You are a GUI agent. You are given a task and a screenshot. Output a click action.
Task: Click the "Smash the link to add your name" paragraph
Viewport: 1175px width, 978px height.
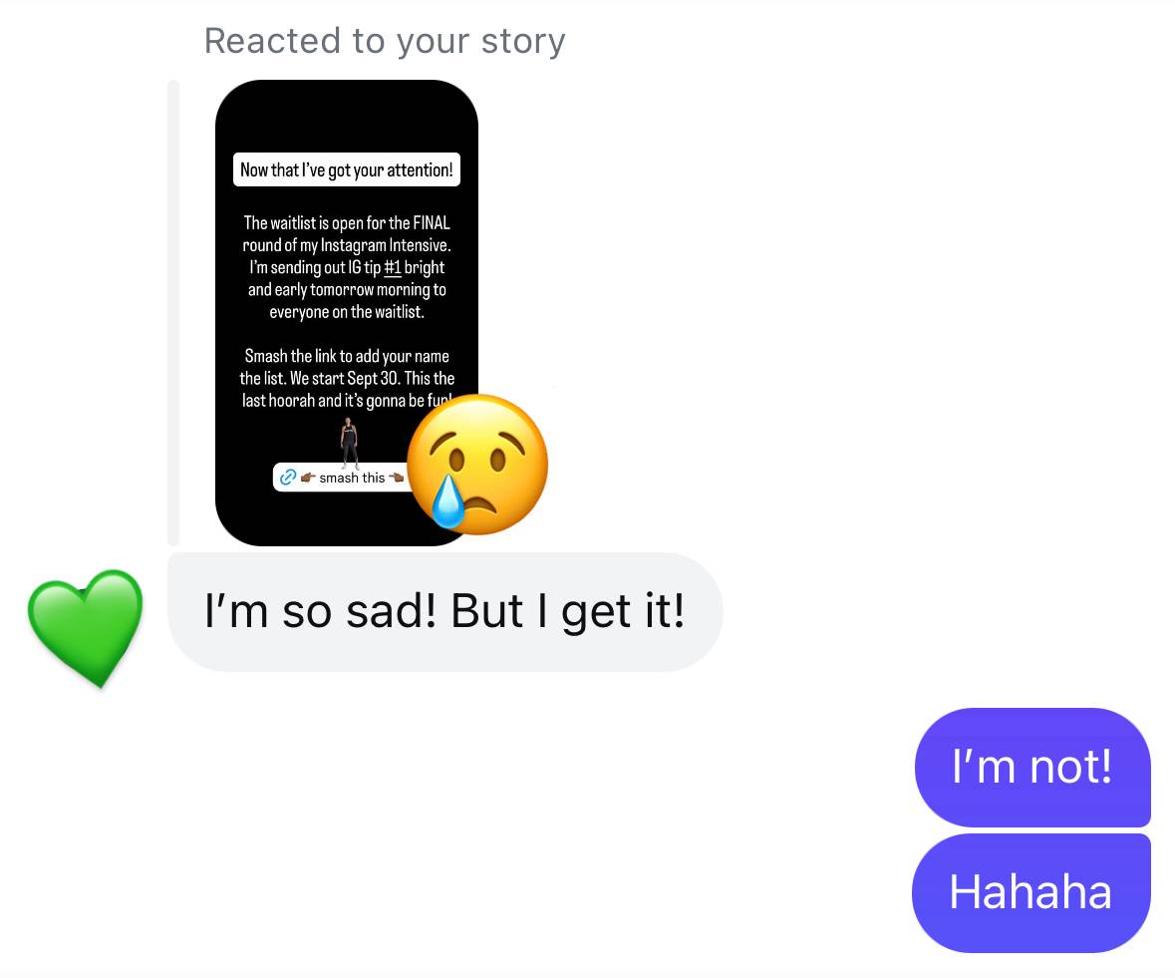(346, 379)
